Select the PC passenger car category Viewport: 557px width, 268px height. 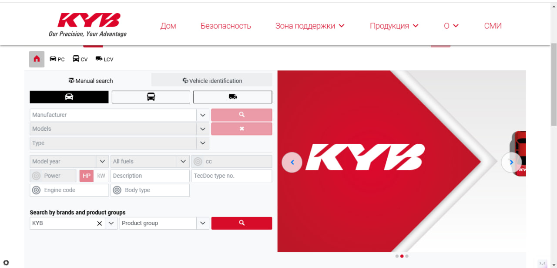tap(57, 59)
